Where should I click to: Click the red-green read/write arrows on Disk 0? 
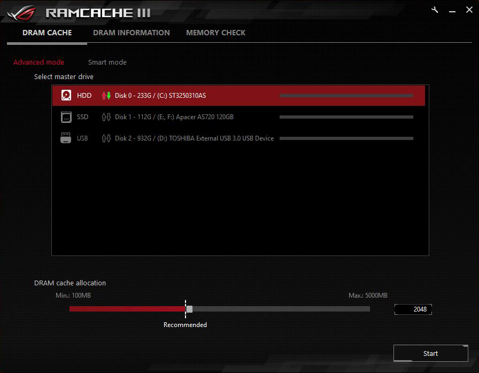106,96
